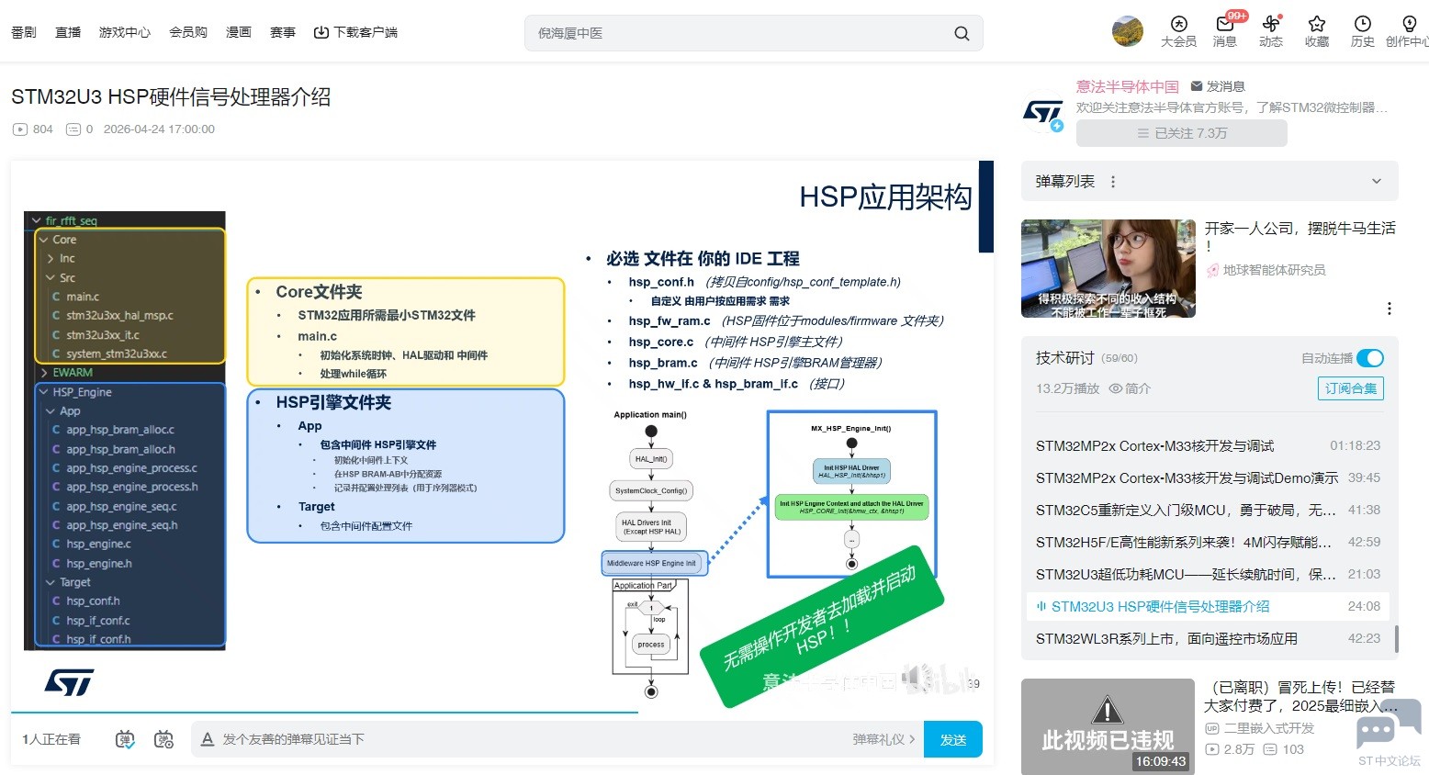The width and height of the screenshot is (1429, 775).
Task: Click the user avatar in header
Action: pos(1128,31)
